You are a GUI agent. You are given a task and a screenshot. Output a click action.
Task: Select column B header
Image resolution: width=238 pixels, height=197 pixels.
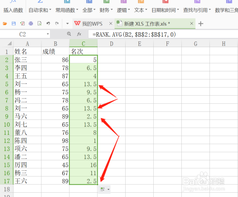(55, 43)
